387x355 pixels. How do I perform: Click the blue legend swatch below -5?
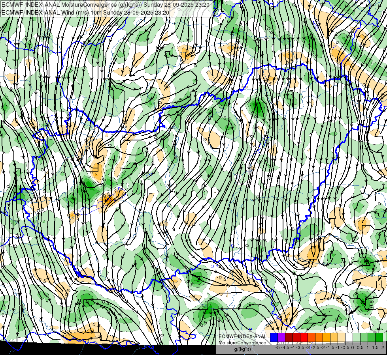point(274,338)
